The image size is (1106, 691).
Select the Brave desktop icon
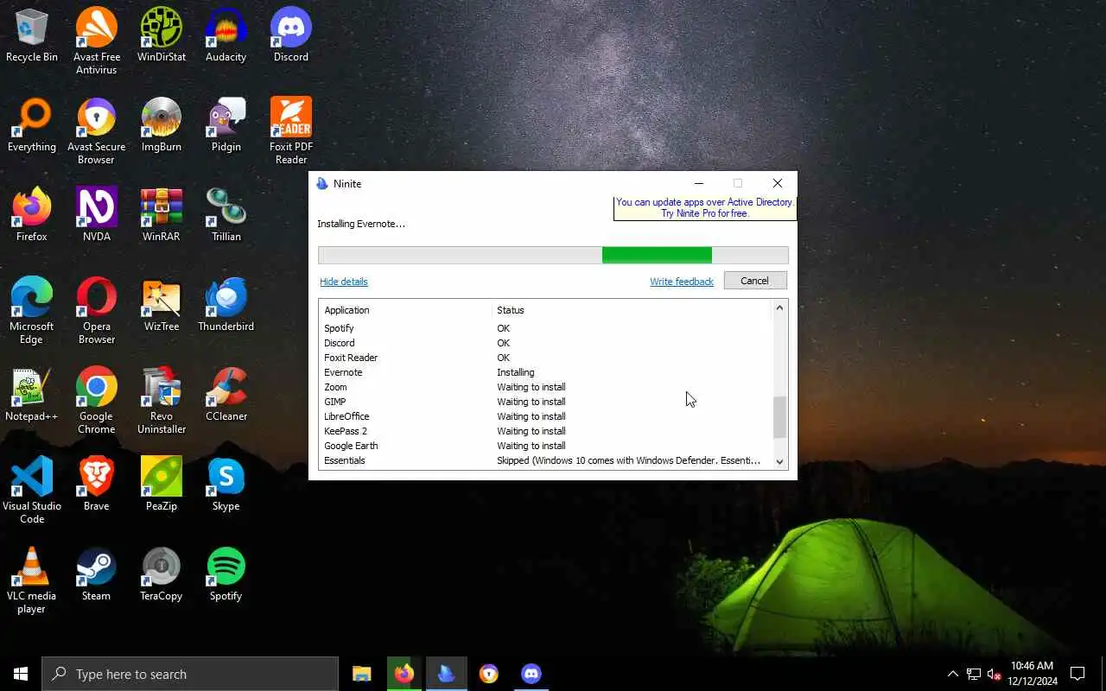tap(96, 485)
